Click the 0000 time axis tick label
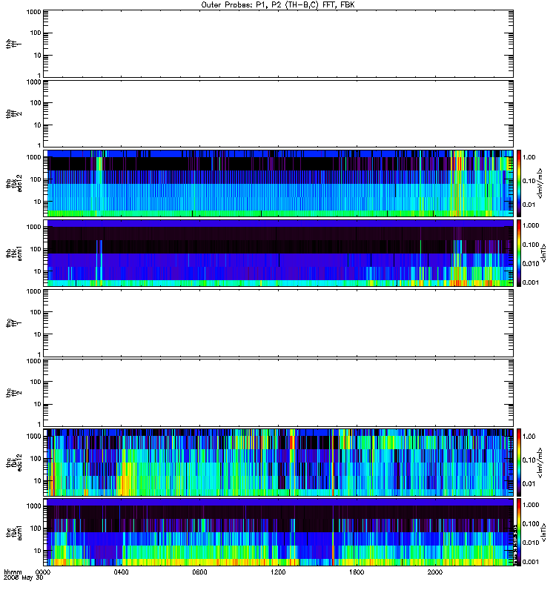556x593 pixels. pyautogui.click(x=43, y=572)
